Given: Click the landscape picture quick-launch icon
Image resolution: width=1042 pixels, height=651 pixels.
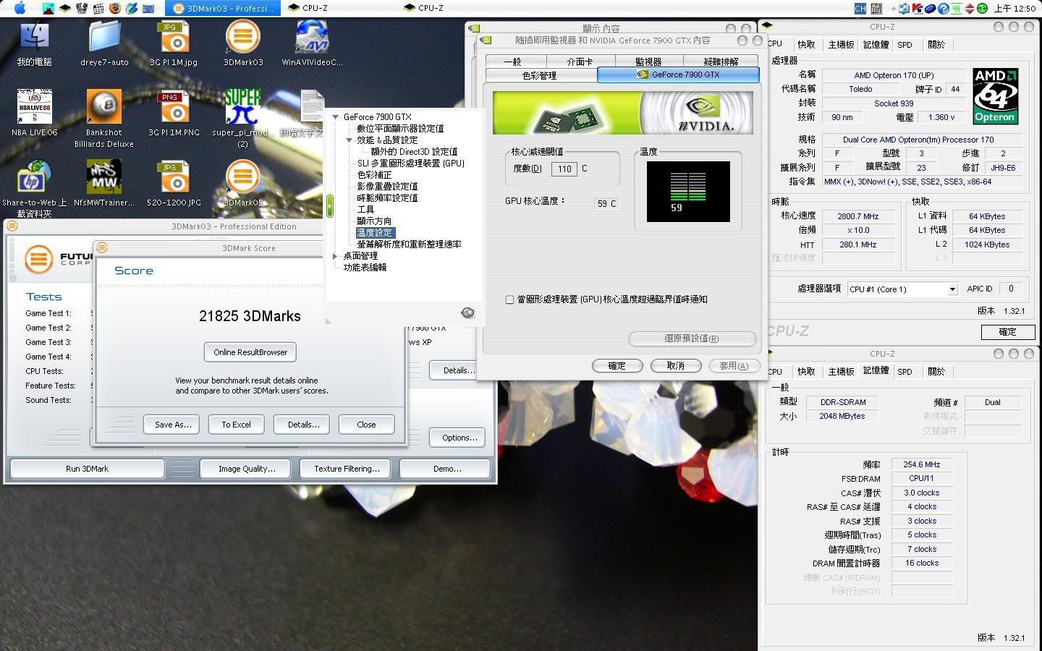Looking at the screenshot, I should coord(48,9).
